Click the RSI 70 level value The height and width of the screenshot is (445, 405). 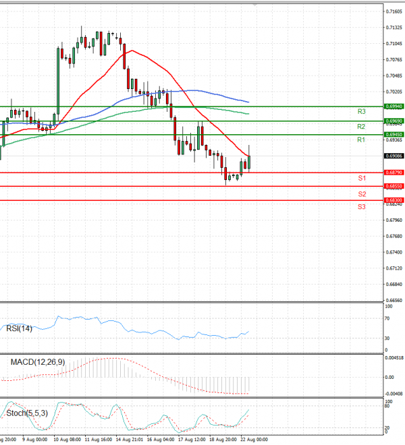point(387,318)
